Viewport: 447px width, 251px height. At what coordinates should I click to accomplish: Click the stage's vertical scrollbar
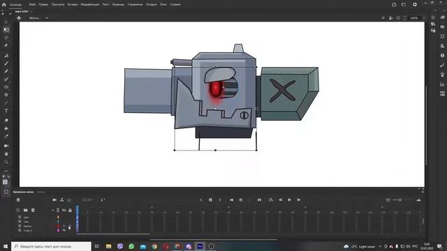point(427,125)
